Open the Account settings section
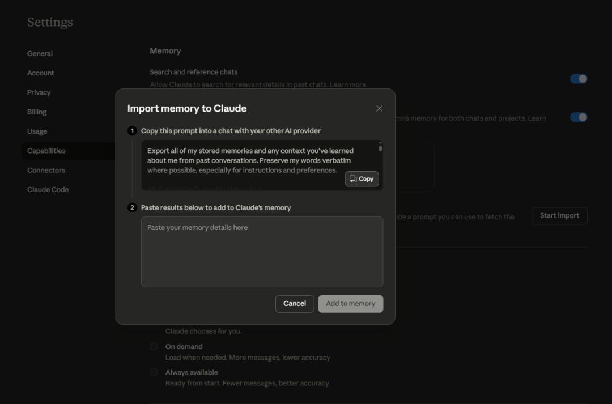The width and height of the screenshot is (612, 404). 41,73
